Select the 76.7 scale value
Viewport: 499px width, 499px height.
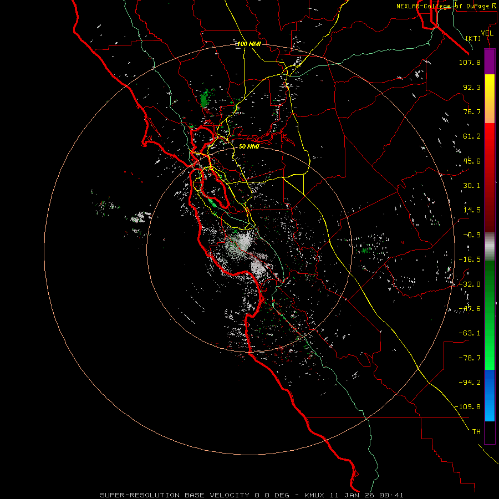tap(472, 111)
